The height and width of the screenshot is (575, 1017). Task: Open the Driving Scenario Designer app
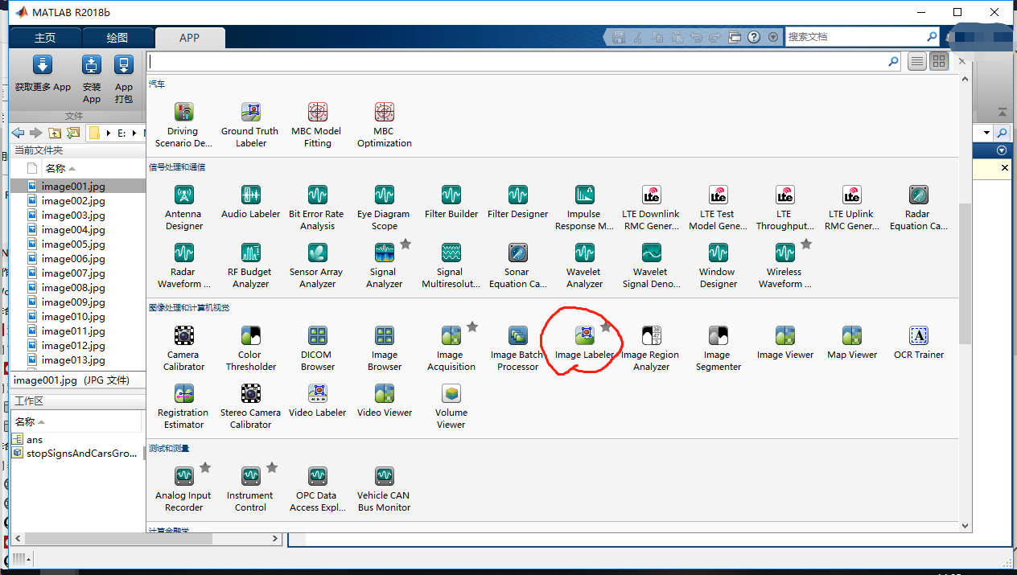click(x=183, y=124)
